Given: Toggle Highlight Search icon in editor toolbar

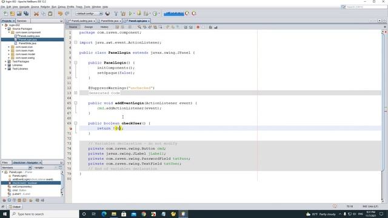Looking at the screenshot, I should [x=155, y=27].
